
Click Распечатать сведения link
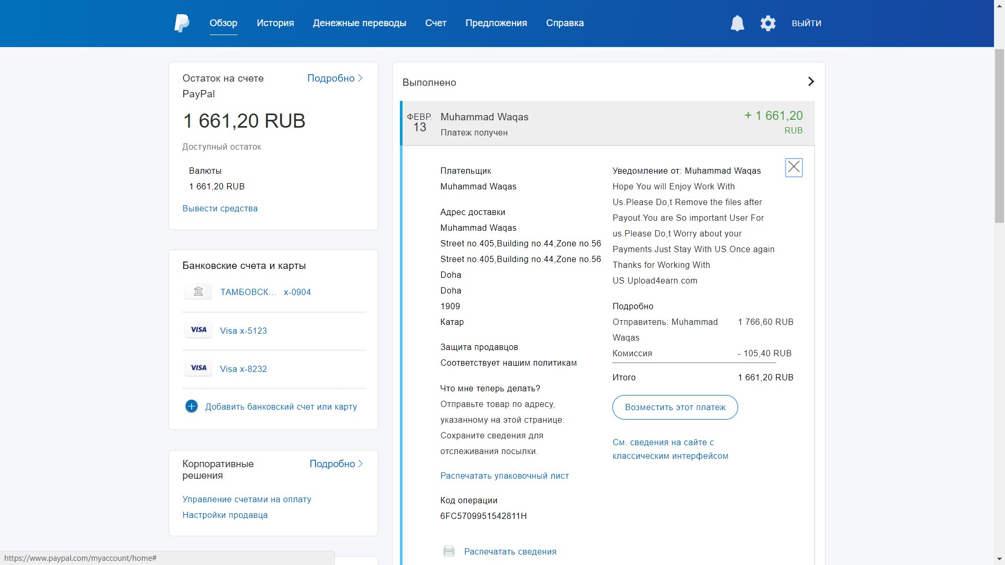click(510, 551)
